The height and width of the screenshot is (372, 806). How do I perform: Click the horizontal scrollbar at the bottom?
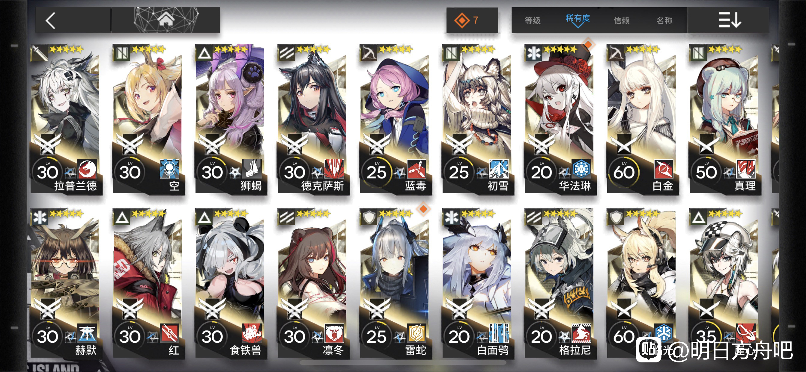403,363
